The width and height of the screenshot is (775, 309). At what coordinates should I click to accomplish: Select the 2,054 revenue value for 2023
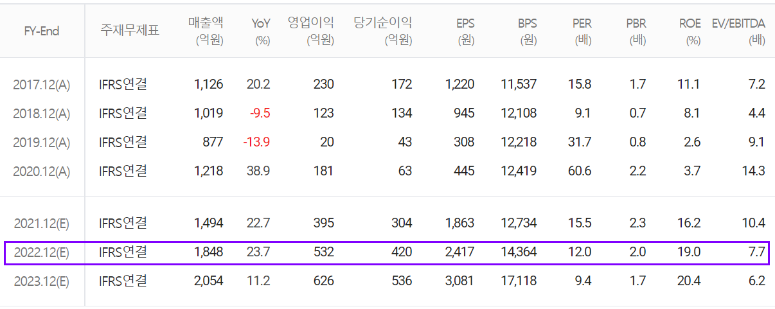click(x=208, y=281)
